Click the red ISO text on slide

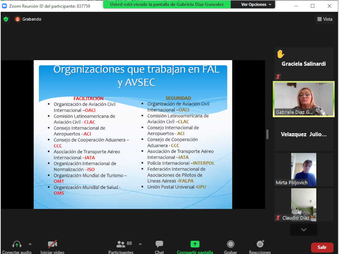91,170
